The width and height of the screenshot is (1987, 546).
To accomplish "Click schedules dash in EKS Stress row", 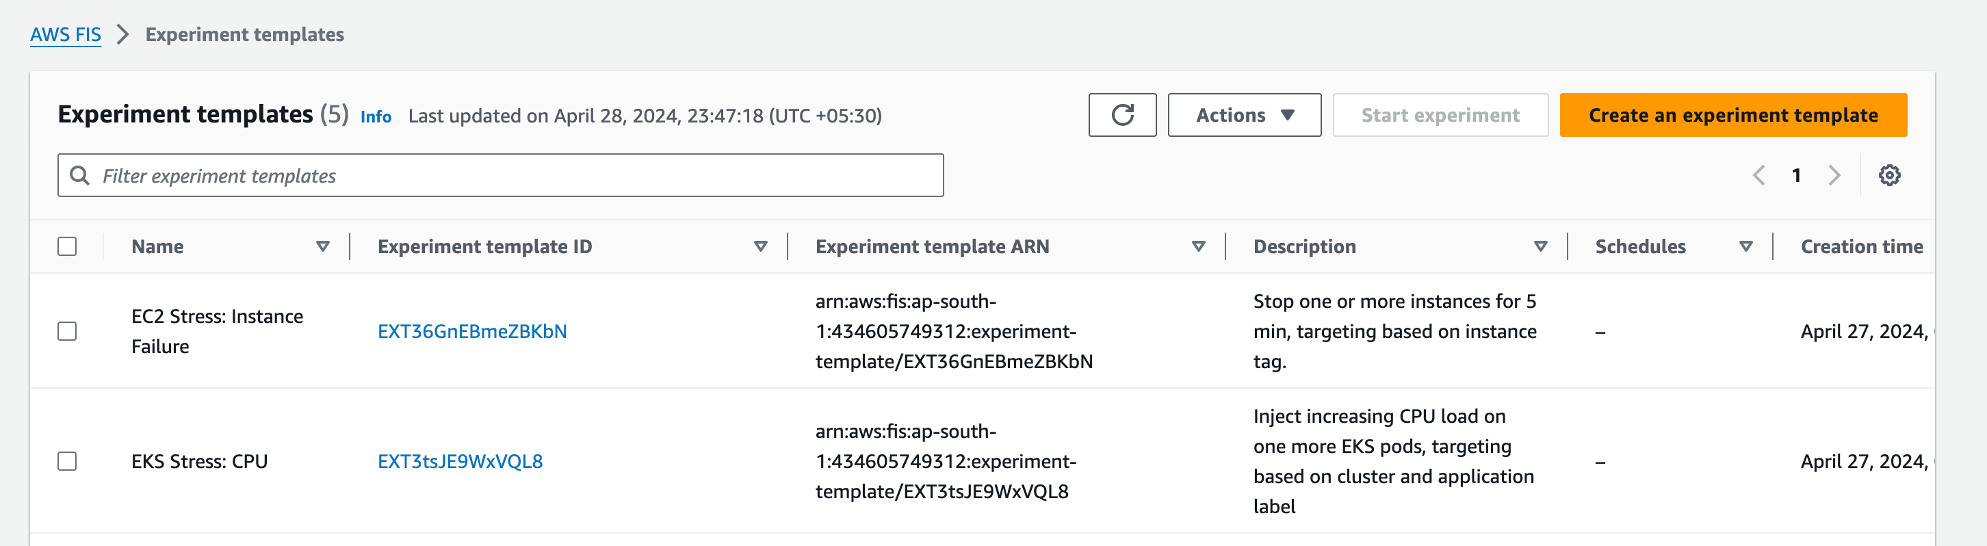I will click(x=1600, y=462).
